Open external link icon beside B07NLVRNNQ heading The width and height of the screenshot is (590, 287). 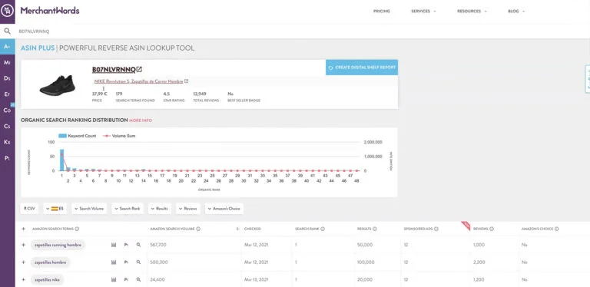point(139,70)
